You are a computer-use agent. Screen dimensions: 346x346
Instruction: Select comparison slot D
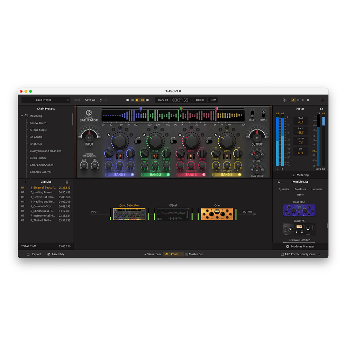click(x=308, y=100)
